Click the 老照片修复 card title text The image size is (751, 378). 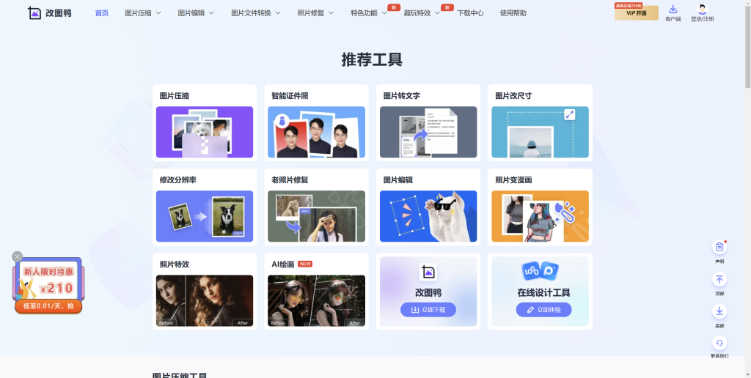pos(290,180)
